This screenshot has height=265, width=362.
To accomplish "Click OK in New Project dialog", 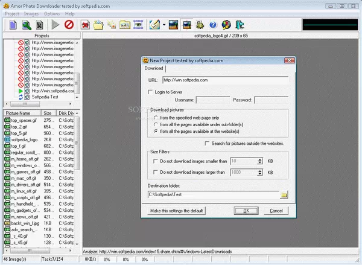I will [246, 211].
